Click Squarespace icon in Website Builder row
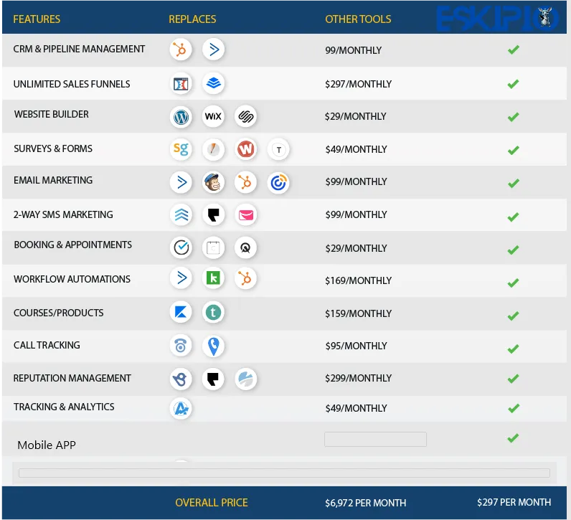571x520 pixels. pyautogui.click(x=245, y=116)
